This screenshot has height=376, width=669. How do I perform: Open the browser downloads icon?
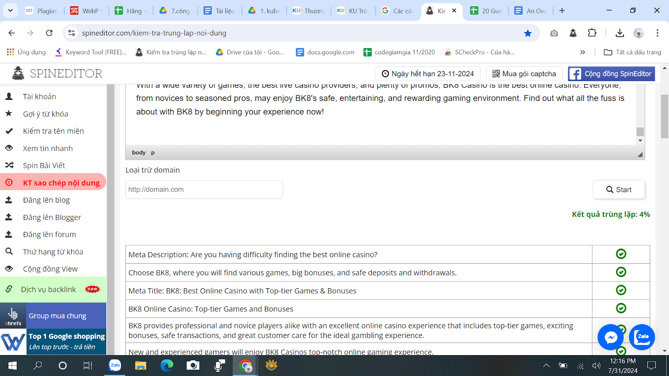click(620, 33)
